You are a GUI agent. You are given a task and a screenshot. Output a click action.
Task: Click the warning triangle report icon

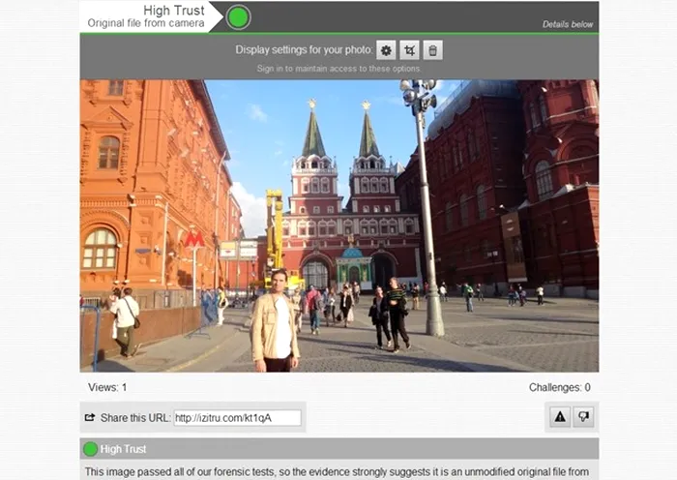pos(559,417)
